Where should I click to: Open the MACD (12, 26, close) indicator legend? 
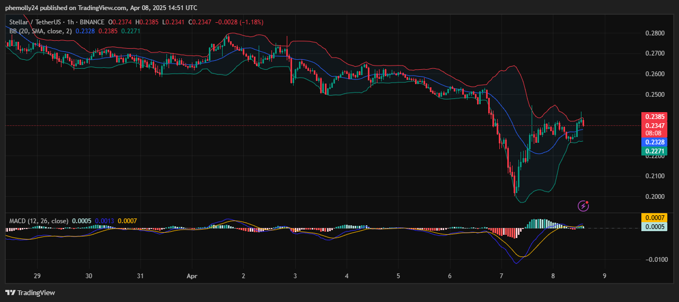[38, 221]
